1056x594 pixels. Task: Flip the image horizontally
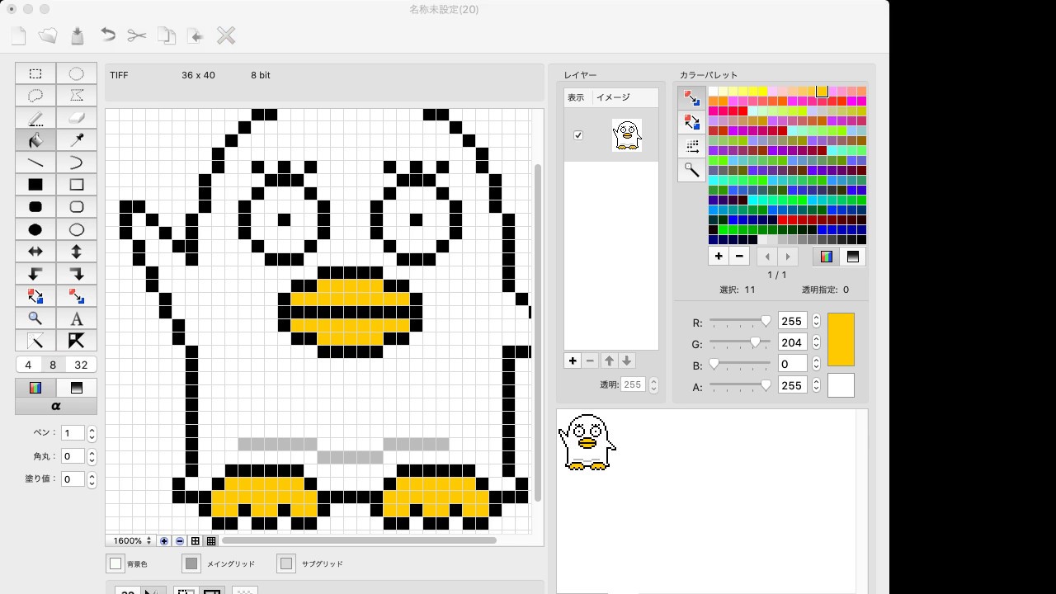(35, 252)
